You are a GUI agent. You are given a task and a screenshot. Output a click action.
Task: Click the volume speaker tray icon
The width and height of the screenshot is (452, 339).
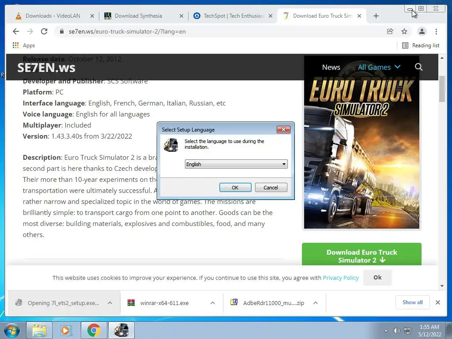[x=397, y=331]
